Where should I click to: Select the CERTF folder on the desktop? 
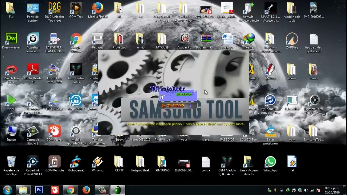click(119, 164)
